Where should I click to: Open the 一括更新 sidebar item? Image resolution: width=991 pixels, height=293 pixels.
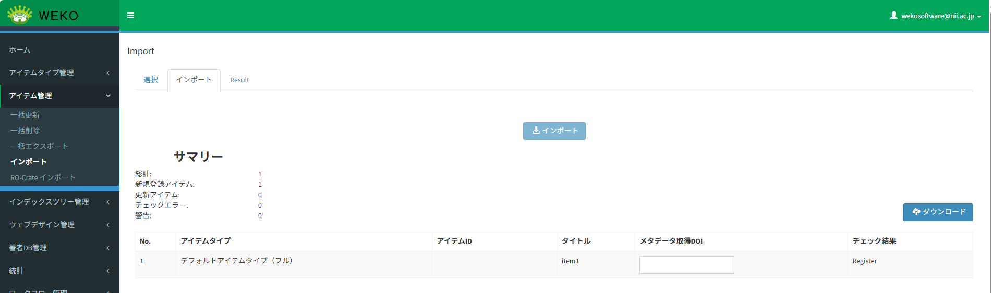(25, 115)
